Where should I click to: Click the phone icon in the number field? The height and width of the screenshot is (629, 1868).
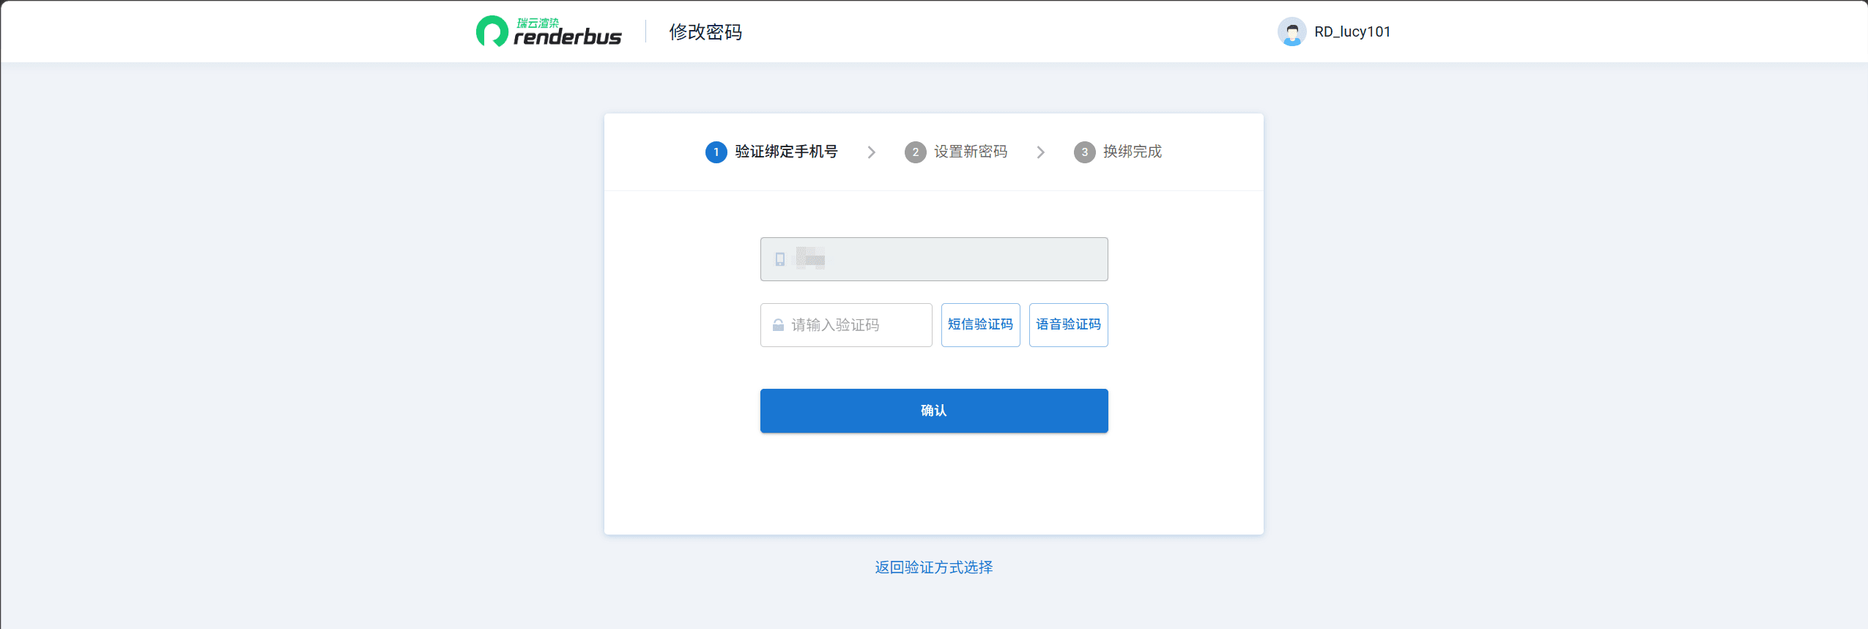click(x=780, y=259)
